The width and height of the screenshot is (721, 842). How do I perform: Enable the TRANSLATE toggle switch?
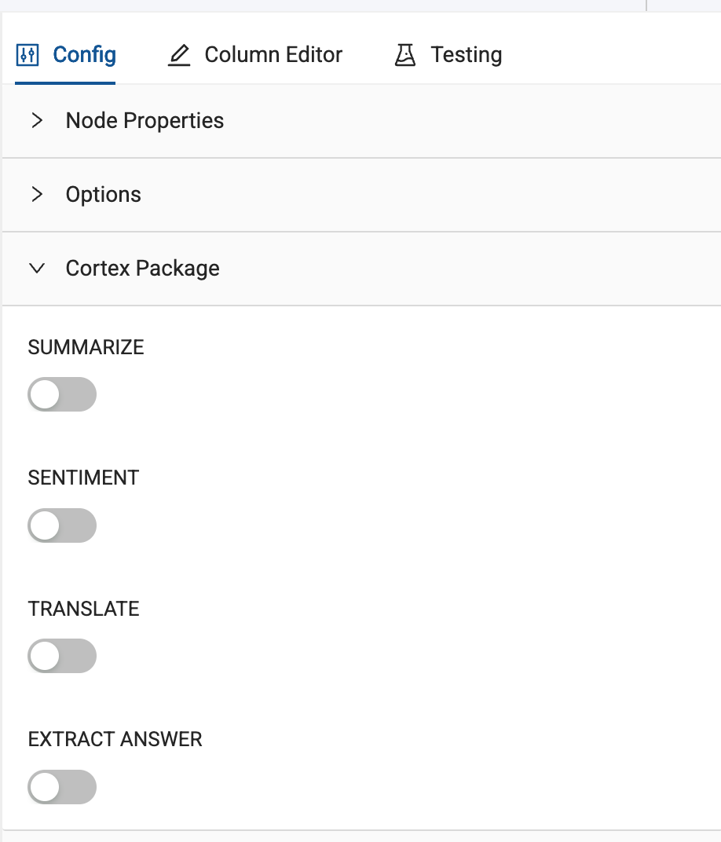tap(62, 656)
